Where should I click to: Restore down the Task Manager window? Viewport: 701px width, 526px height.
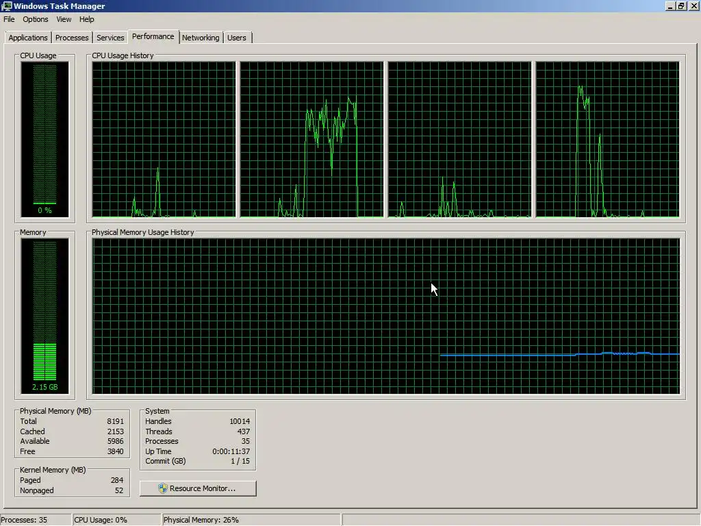coord(681,5)
